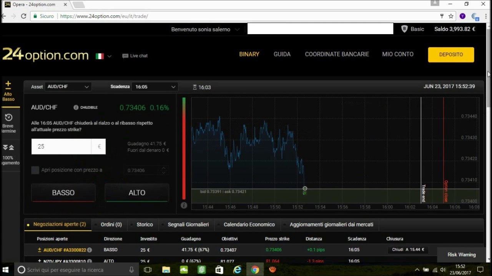Open the Windows notification center
492x276 pixels.
click(480, 270)
